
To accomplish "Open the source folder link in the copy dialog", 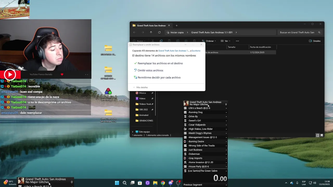I will click(x=174, y=51).
